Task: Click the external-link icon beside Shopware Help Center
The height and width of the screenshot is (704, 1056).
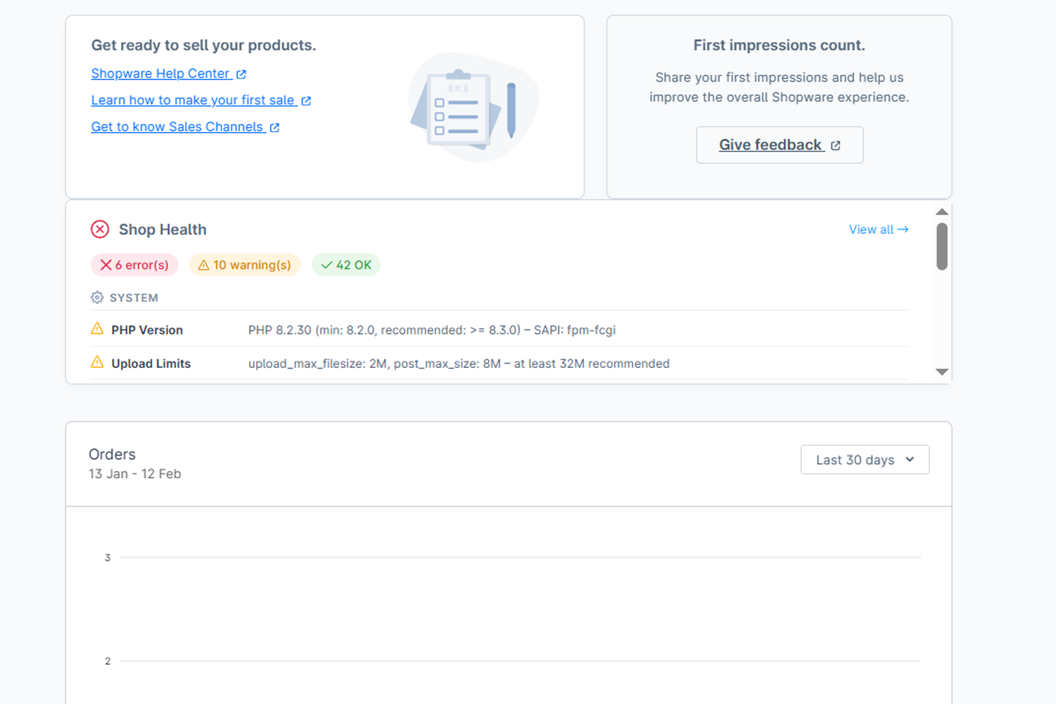Action: pos(241,74)
